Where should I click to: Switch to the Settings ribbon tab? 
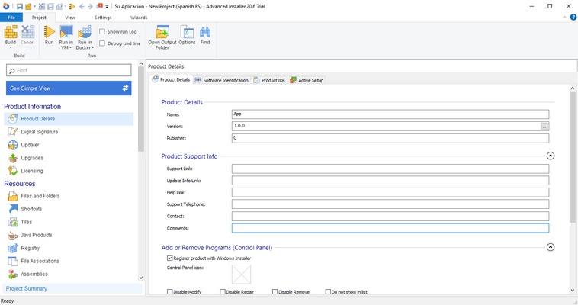click(x=103, y=18)
